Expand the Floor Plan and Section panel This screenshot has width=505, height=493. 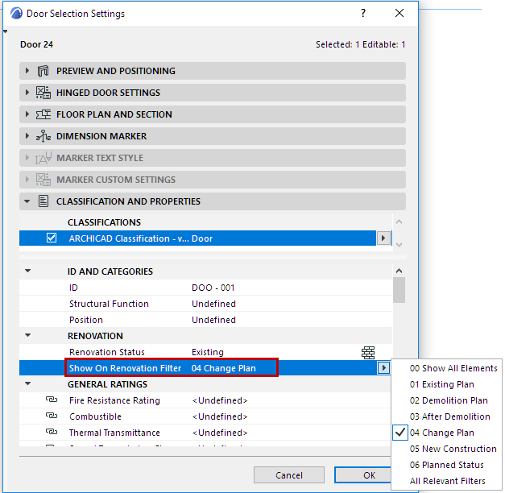point(27,114)
